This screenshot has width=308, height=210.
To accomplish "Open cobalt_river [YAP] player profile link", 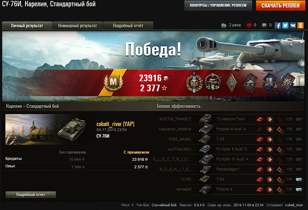I will 115,124.
